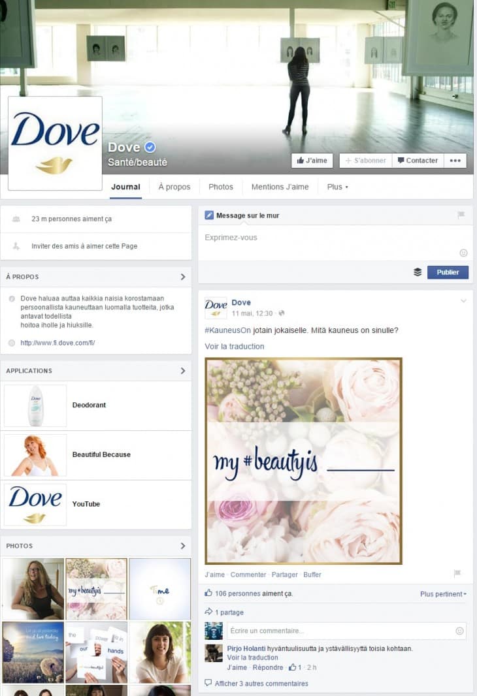The image size is (477, 696).
Task: Click the Buffer link under the post
Action: (x=312, y=575)
